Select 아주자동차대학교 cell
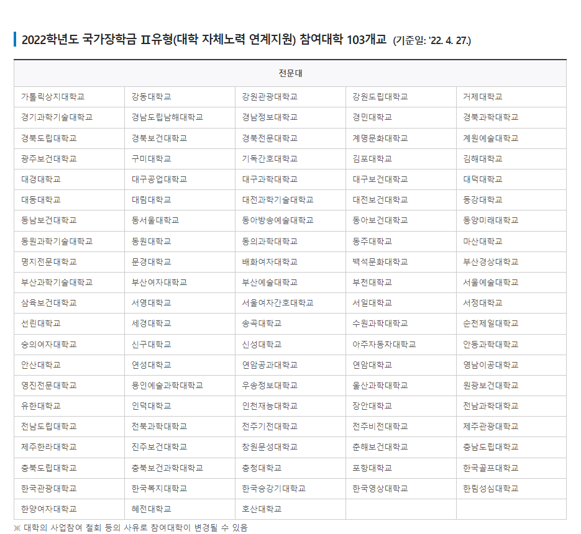The image size is (581, 534). 401,345
